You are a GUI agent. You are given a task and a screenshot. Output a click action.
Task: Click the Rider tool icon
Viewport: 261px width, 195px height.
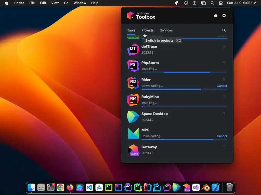click(133, 83)
